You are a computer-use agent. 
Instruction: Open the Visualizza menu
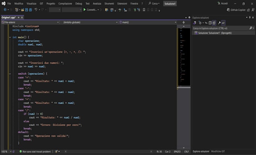coord(31,3)
